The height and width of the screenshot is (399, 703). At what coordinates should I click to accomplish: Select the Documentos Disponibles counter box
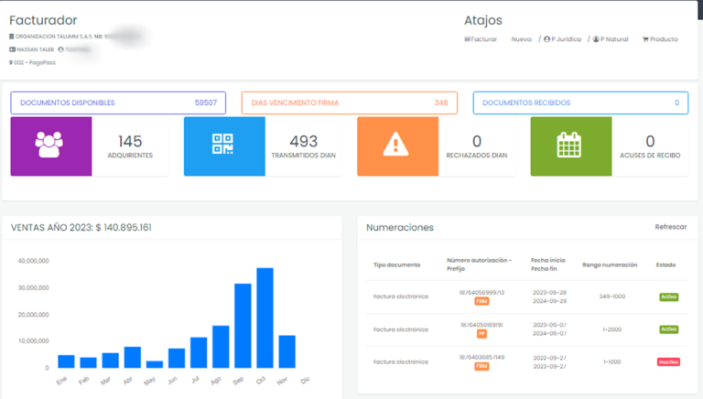click(x=118, y=102)
